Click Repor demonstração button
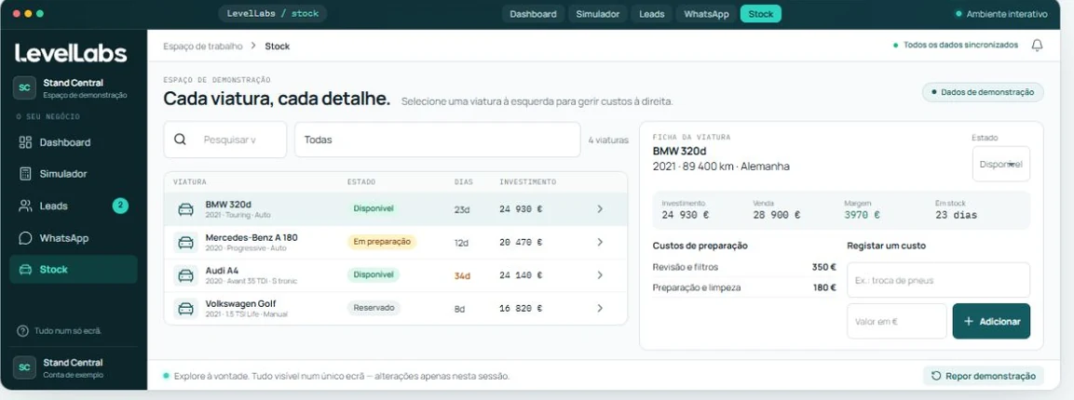1074x400 pixels. [x=984, y=376]
